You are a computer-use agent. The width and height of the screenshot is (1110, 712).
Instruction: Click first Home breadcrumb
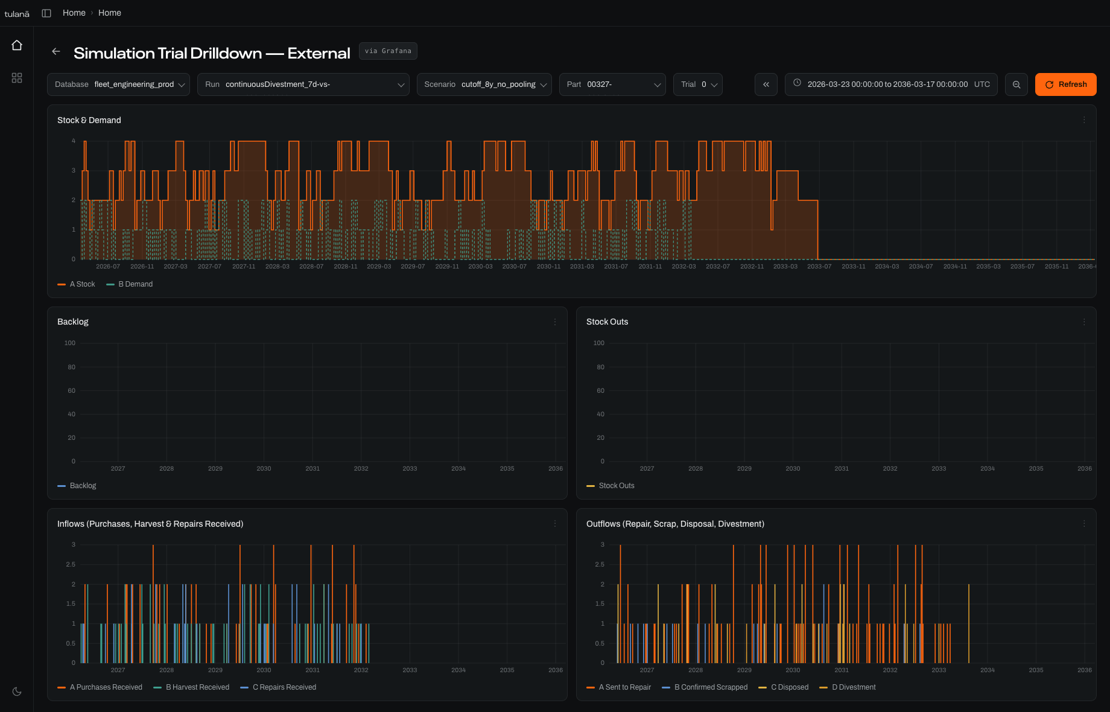(74, 13)
